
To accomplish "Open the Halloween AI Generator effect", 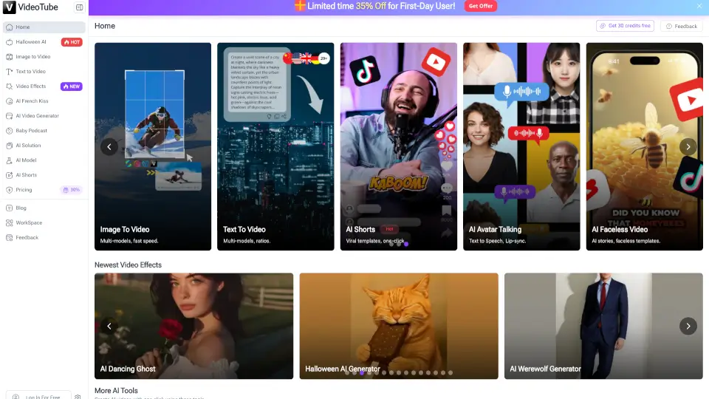I will (398, 326).
